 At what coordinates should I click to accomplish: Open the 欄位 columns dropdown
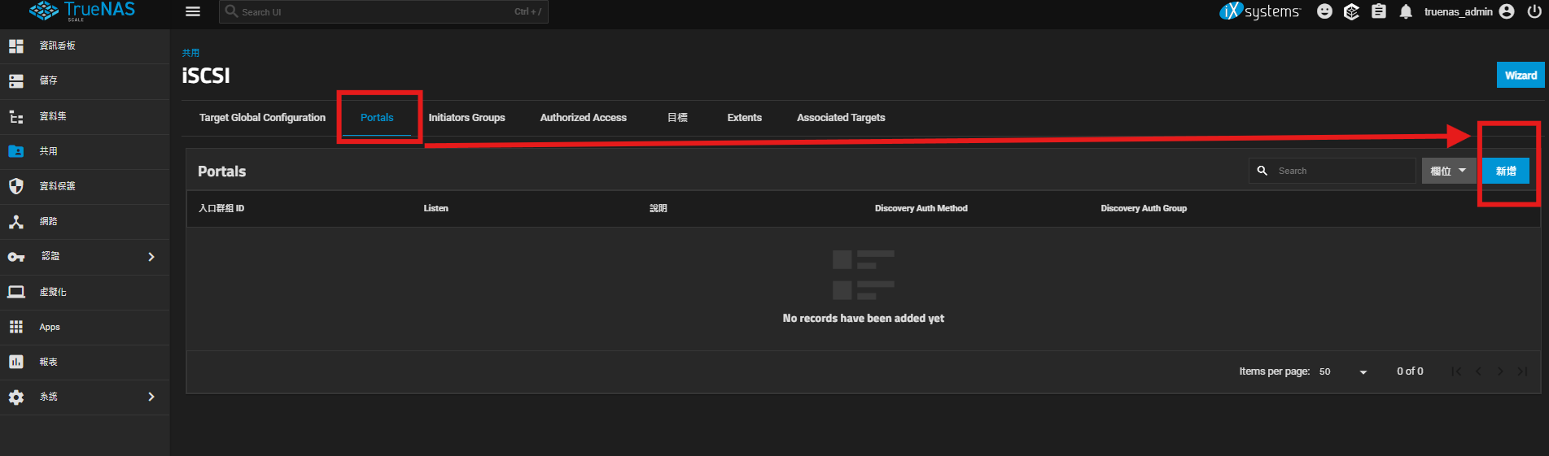1448,171
